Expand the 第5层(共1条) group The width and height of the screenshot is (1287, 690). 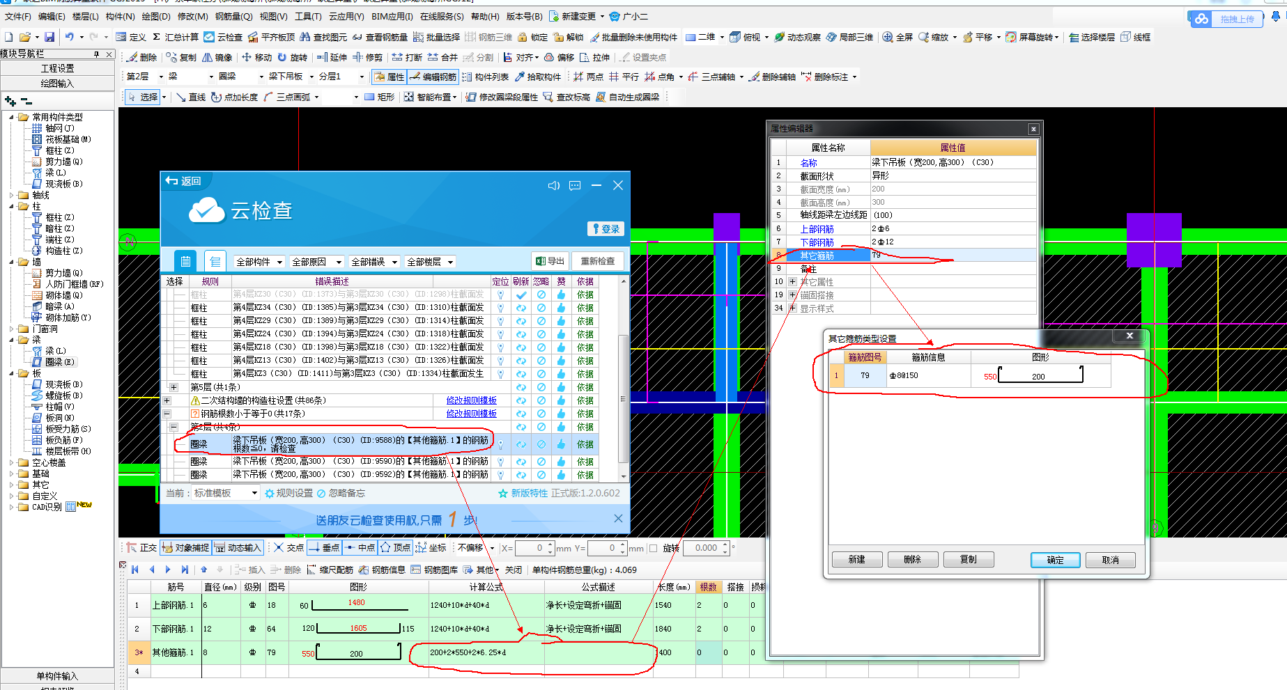pyautogui.click(x=174, y=387)
